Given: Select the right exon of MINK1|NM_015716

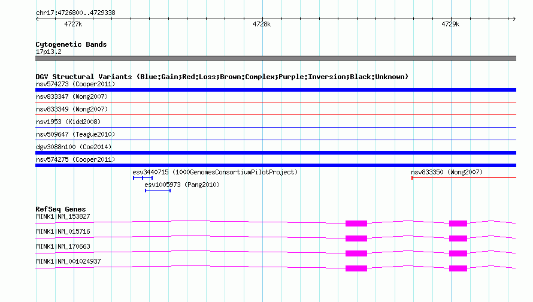Looking at the screenshot, I should [x=458, y=238].
